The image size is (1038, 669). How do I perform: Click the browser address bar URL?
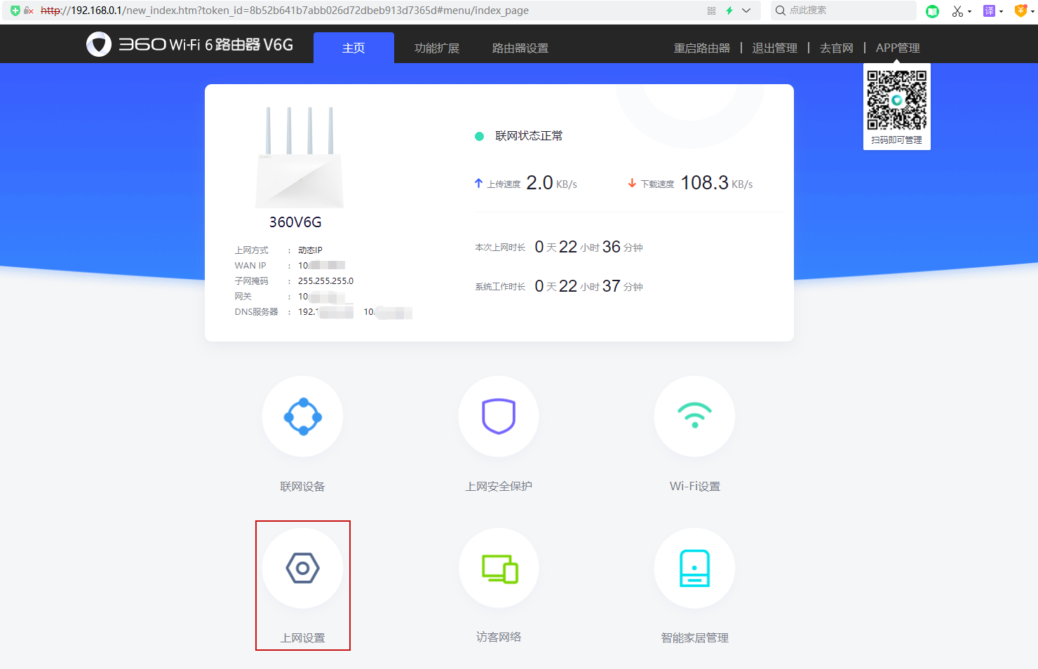coord(285,11)
